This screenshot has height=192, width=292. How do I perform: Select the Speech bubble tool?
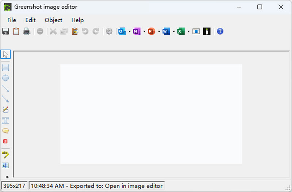tap(5, 130)
